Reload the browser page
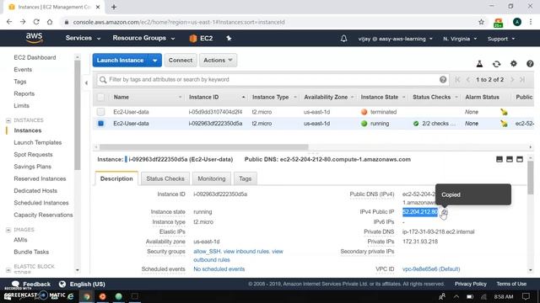Image resolution: width=540 pixels, height=303 pixels. 36,22
